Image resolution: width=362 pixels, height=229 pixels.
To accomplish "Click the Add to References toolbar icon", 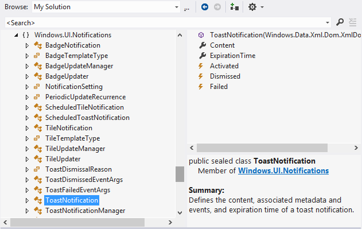I will (234, 7).
